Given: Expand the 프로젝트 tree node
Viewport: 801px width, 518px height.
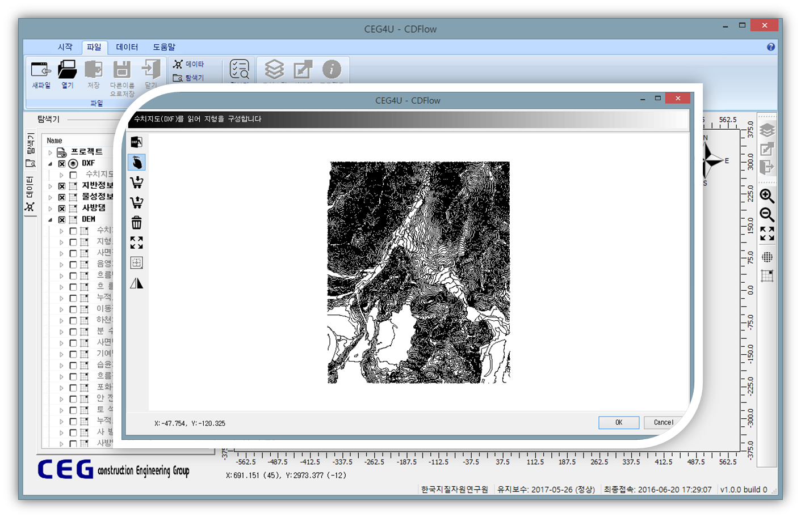Looking at the screenshot, I should [51, 152].
